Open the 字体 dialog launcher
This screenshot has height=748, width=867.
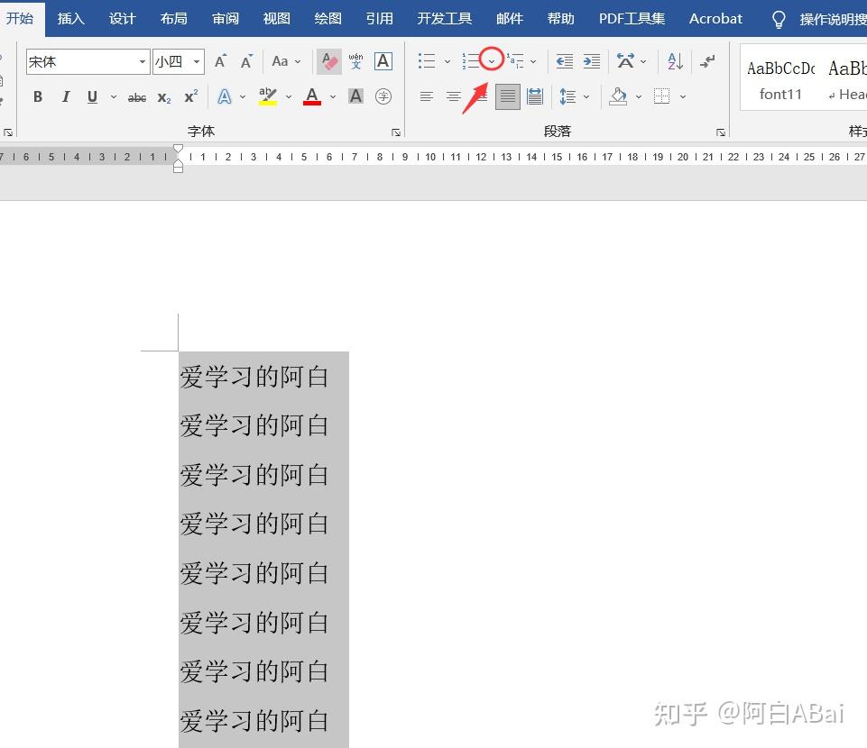(396, 132)
